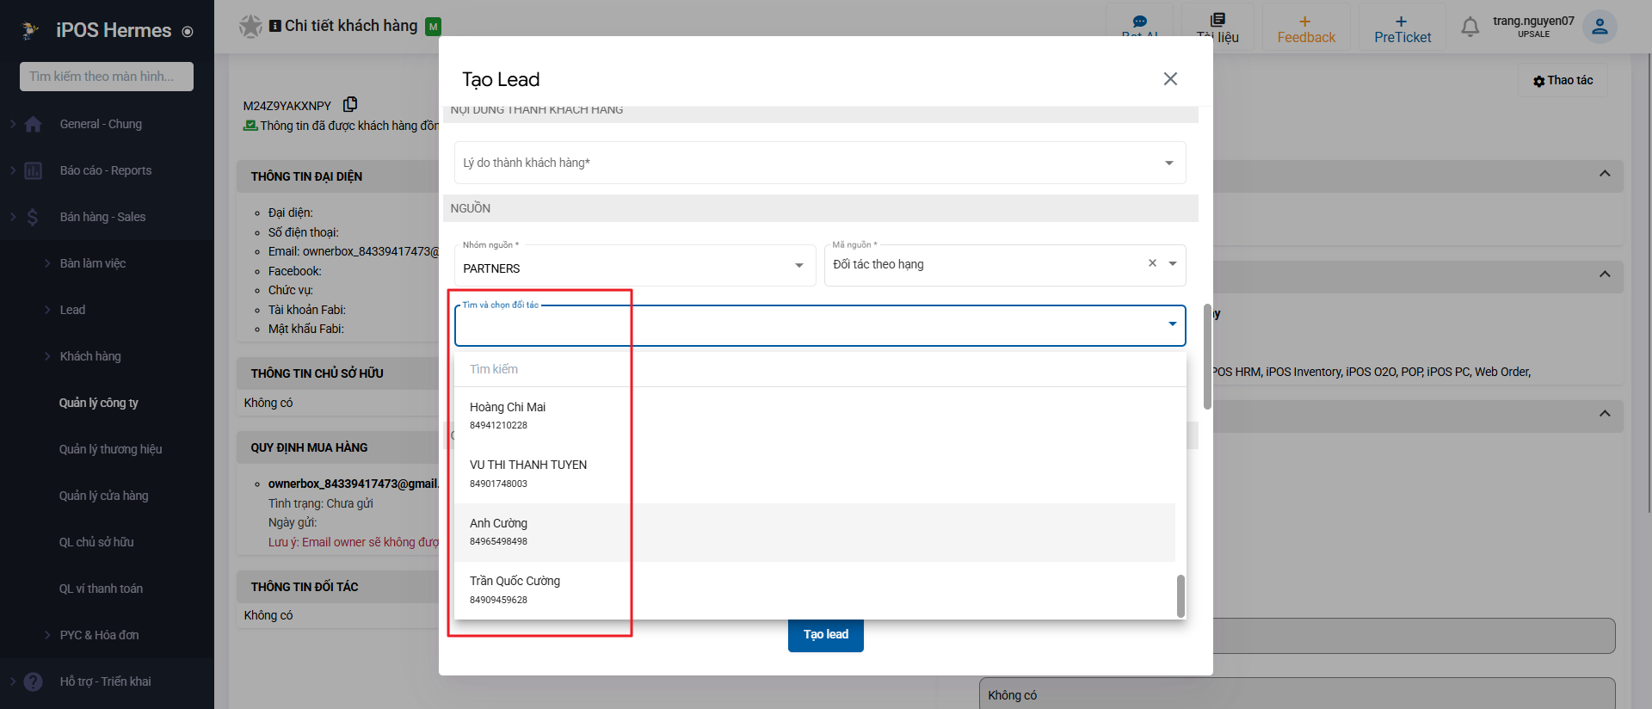Open General - Chung home icon

pyautogui.click(x=34, y=125)
